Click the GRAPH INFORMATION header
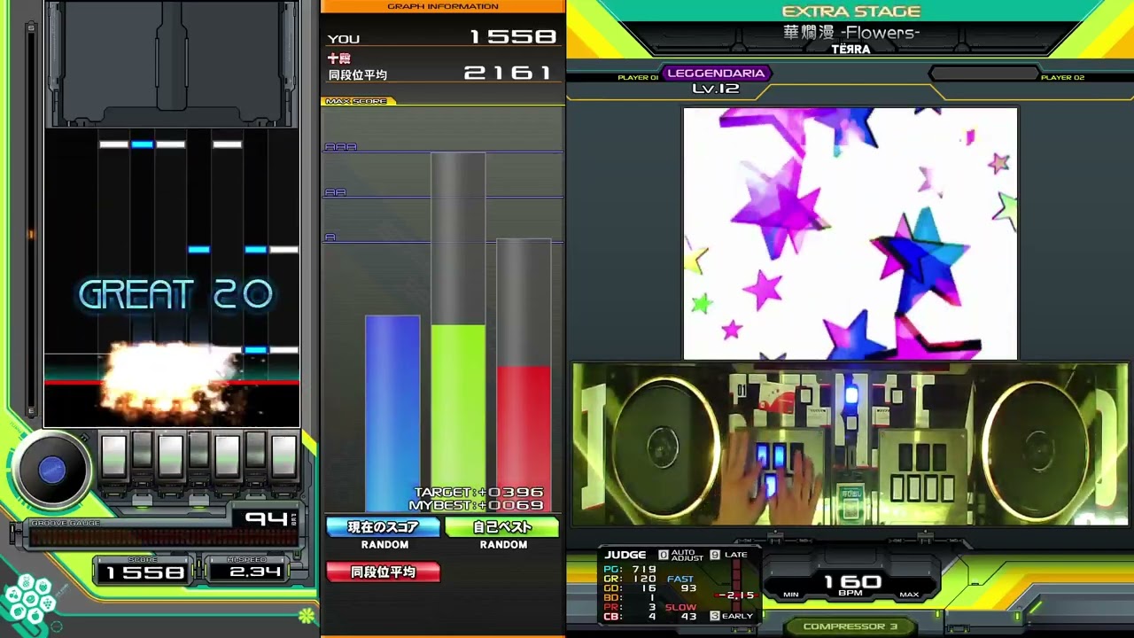Image resolution: width=1134 pixels, height=638 pixels. coord(443,6)
